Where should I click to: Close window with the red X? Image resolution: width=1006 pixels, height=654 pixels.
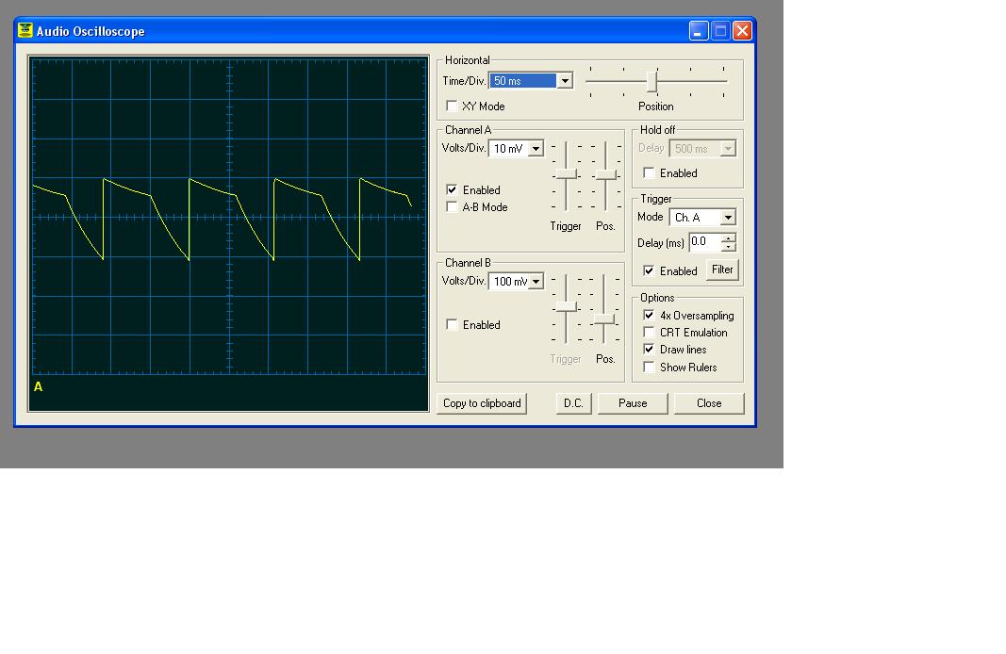point(742,31)
